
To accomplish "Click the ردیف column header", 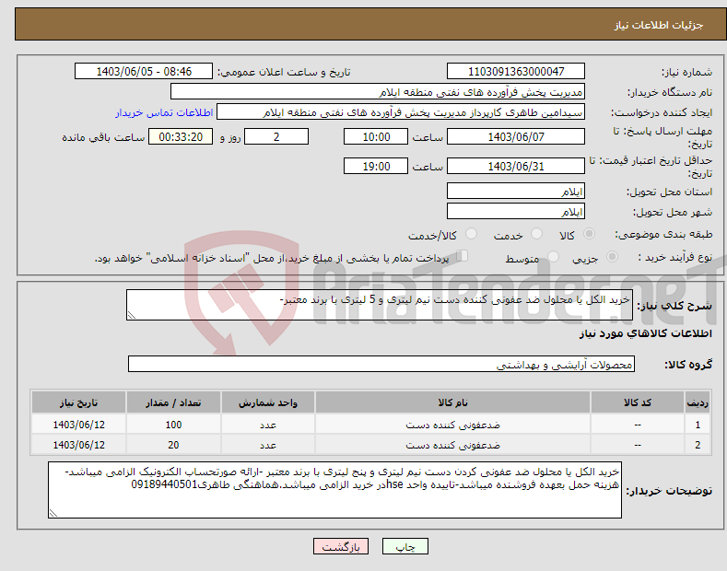I will [x=698, y=402].
